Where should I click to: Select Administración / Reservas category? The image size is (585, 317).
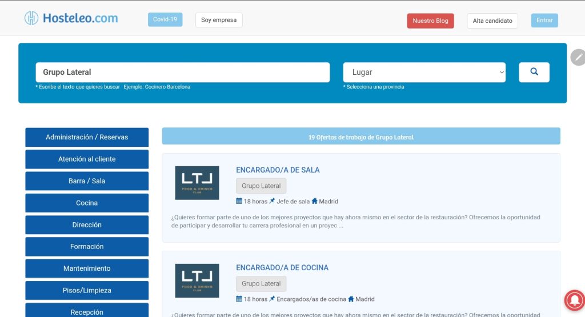click(x=87, y=137)
